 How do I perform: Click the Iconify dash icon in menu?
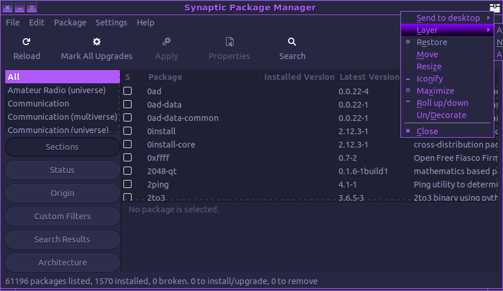tap(408, 79)
